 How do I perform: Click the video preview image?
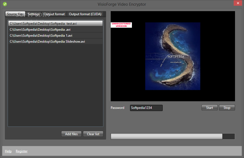(173, 56)
